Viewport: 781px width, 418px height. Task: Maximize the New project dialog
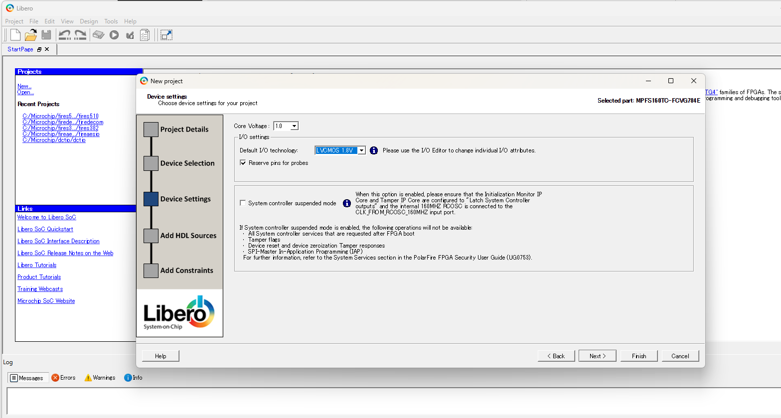[671, 81]
